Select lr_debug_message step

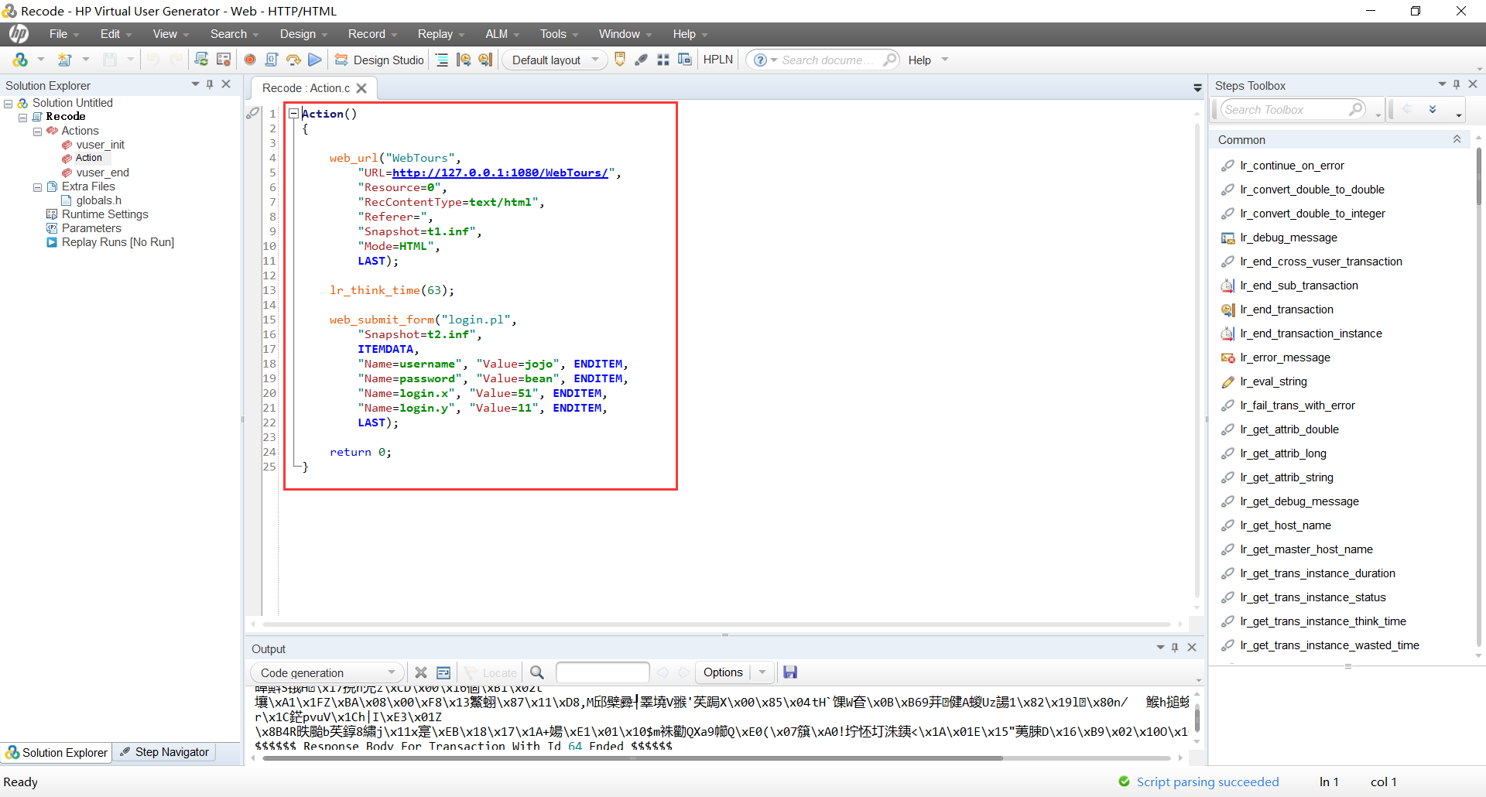click(x=1289, y=238)
